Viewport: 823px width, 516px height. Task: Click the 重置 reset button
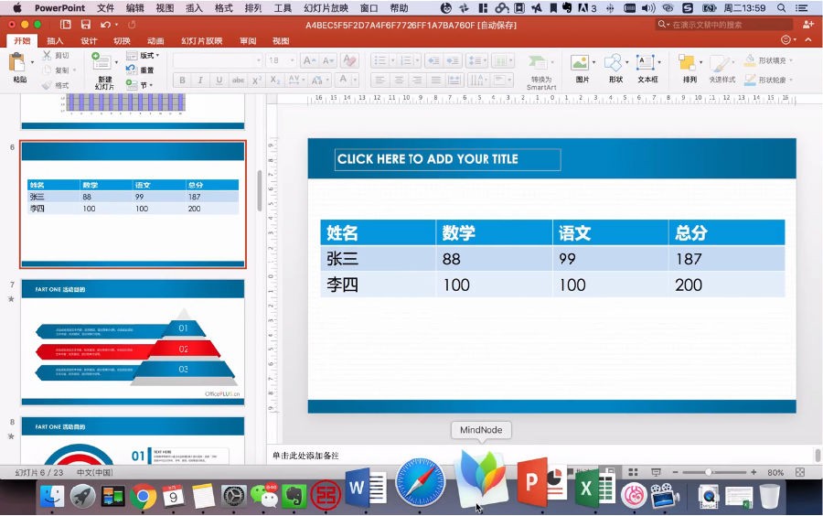140,70
